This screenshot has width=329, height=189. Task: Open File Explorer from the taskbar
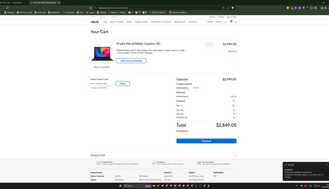click(x=154, y=186)
